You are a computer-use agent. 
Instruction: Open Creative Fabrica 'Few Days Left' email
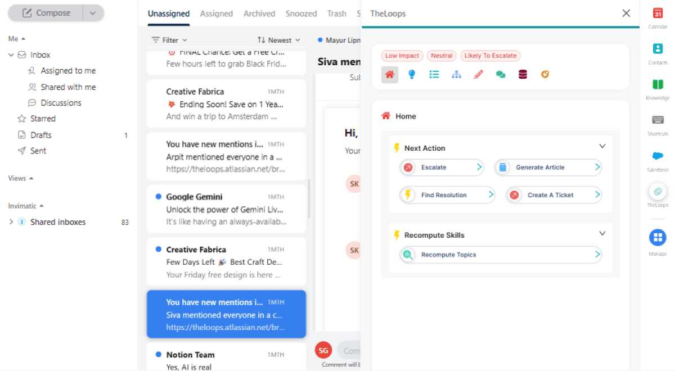click(226, 262)
